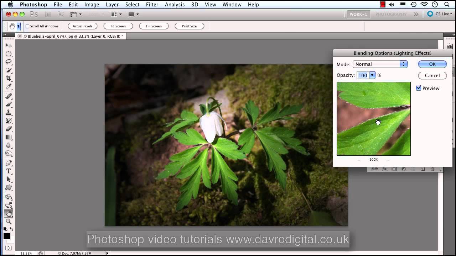Select the Eraser tool
The height and width of the screenshot is (256, 456).
9,129
